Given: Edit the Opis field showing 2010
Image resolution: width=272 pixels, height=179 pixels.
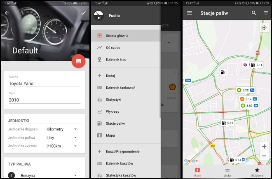Looking at the screenshot, I should point(45,100).
